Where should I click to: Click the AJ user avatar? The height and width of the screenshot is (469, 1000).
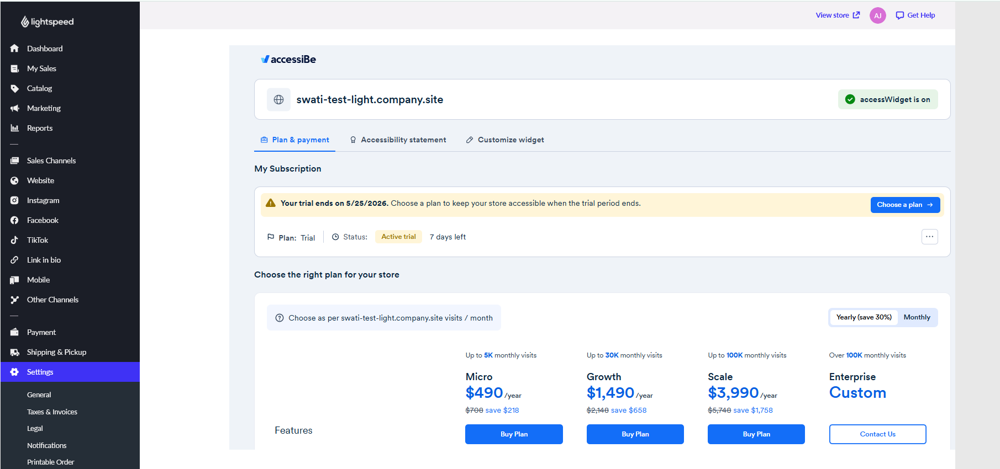(x=877, y=15)
